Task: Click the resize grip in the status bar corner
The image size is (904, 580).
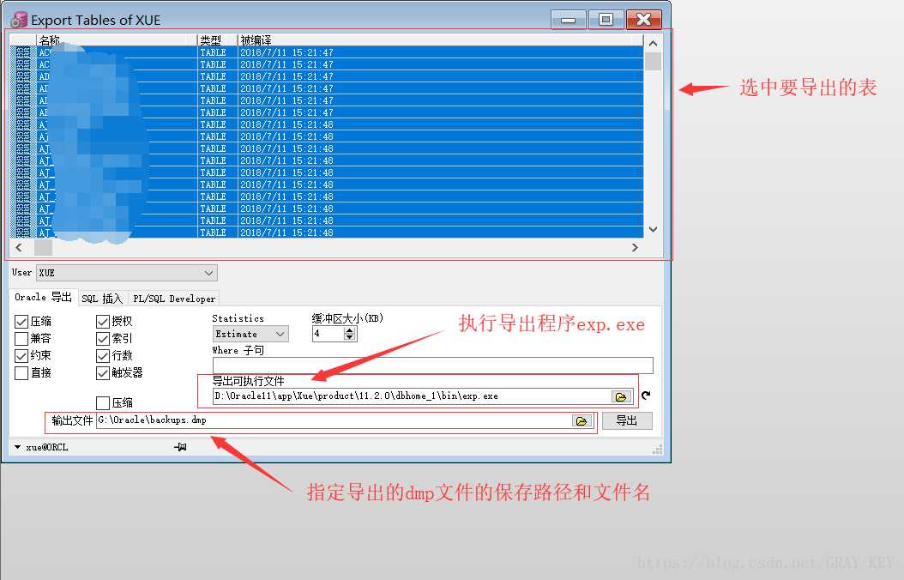Action: click(657, 450)
